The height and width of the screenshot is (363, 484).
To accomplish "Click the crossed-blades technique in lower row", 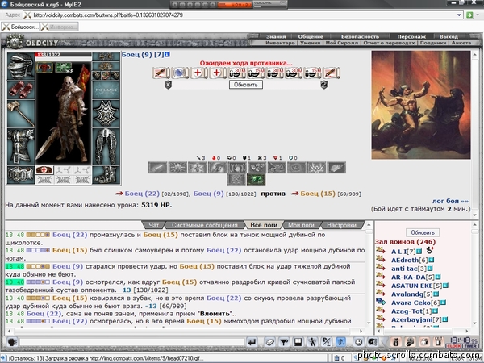I will click(236, 179).
